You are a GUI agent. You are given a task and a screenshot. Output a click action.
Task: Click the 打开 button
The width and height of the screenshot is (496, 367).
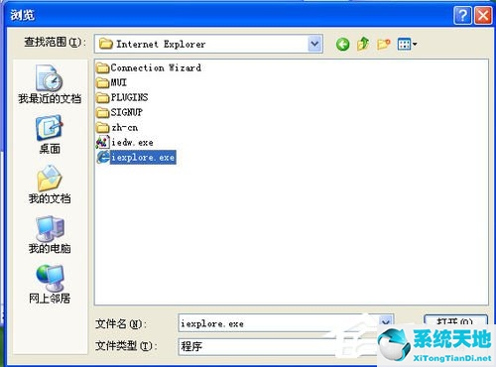tap(455, 320)
